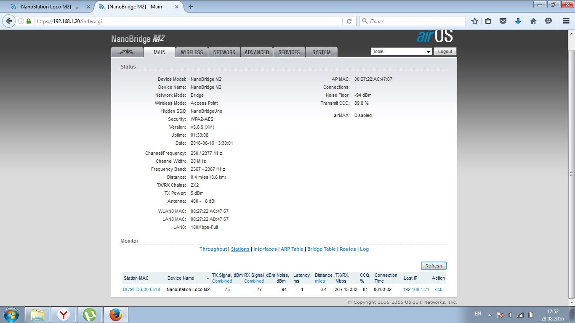Viewport: 575px width, 323px height.
Task: Show hidden tray icons arrow
Action: (489, 315)
